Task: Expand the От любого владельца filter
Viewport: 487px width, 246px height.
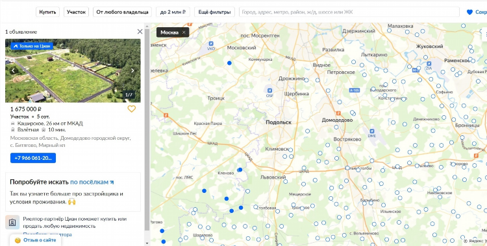Action: (122, 12)
